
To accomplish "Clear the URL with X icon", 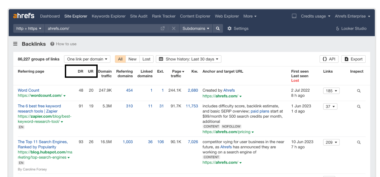I will coord(174,28).
